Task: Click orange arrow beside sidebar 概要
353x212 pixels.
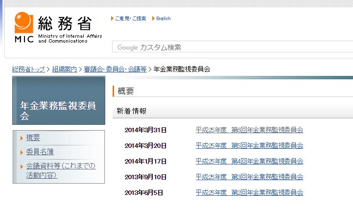Action: coord(22,138)
